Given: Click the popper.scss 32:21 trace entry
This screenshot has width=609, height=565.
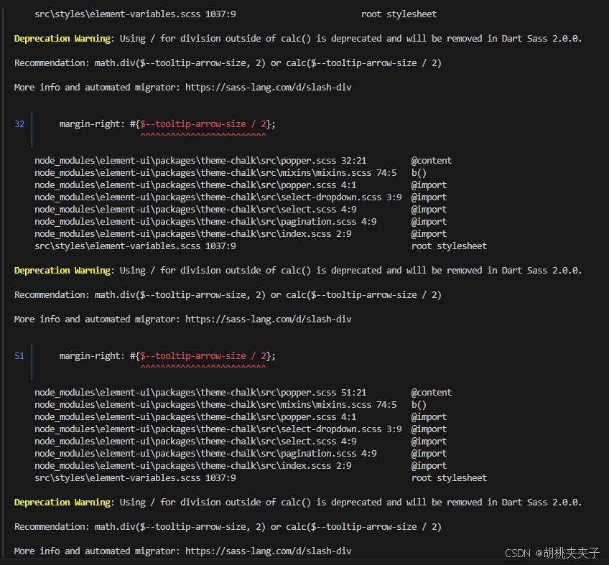Looking at the screenshot, I should pos(202,160).
